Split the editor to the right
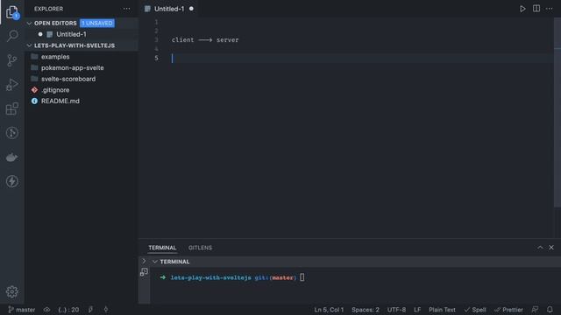The width and height of the screenshot is (561, 315). 536,9
